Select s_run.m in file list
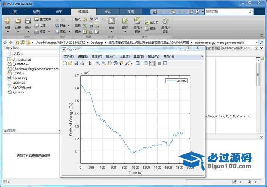This screenshot has height=187, width=267. (x=18, y=92)
